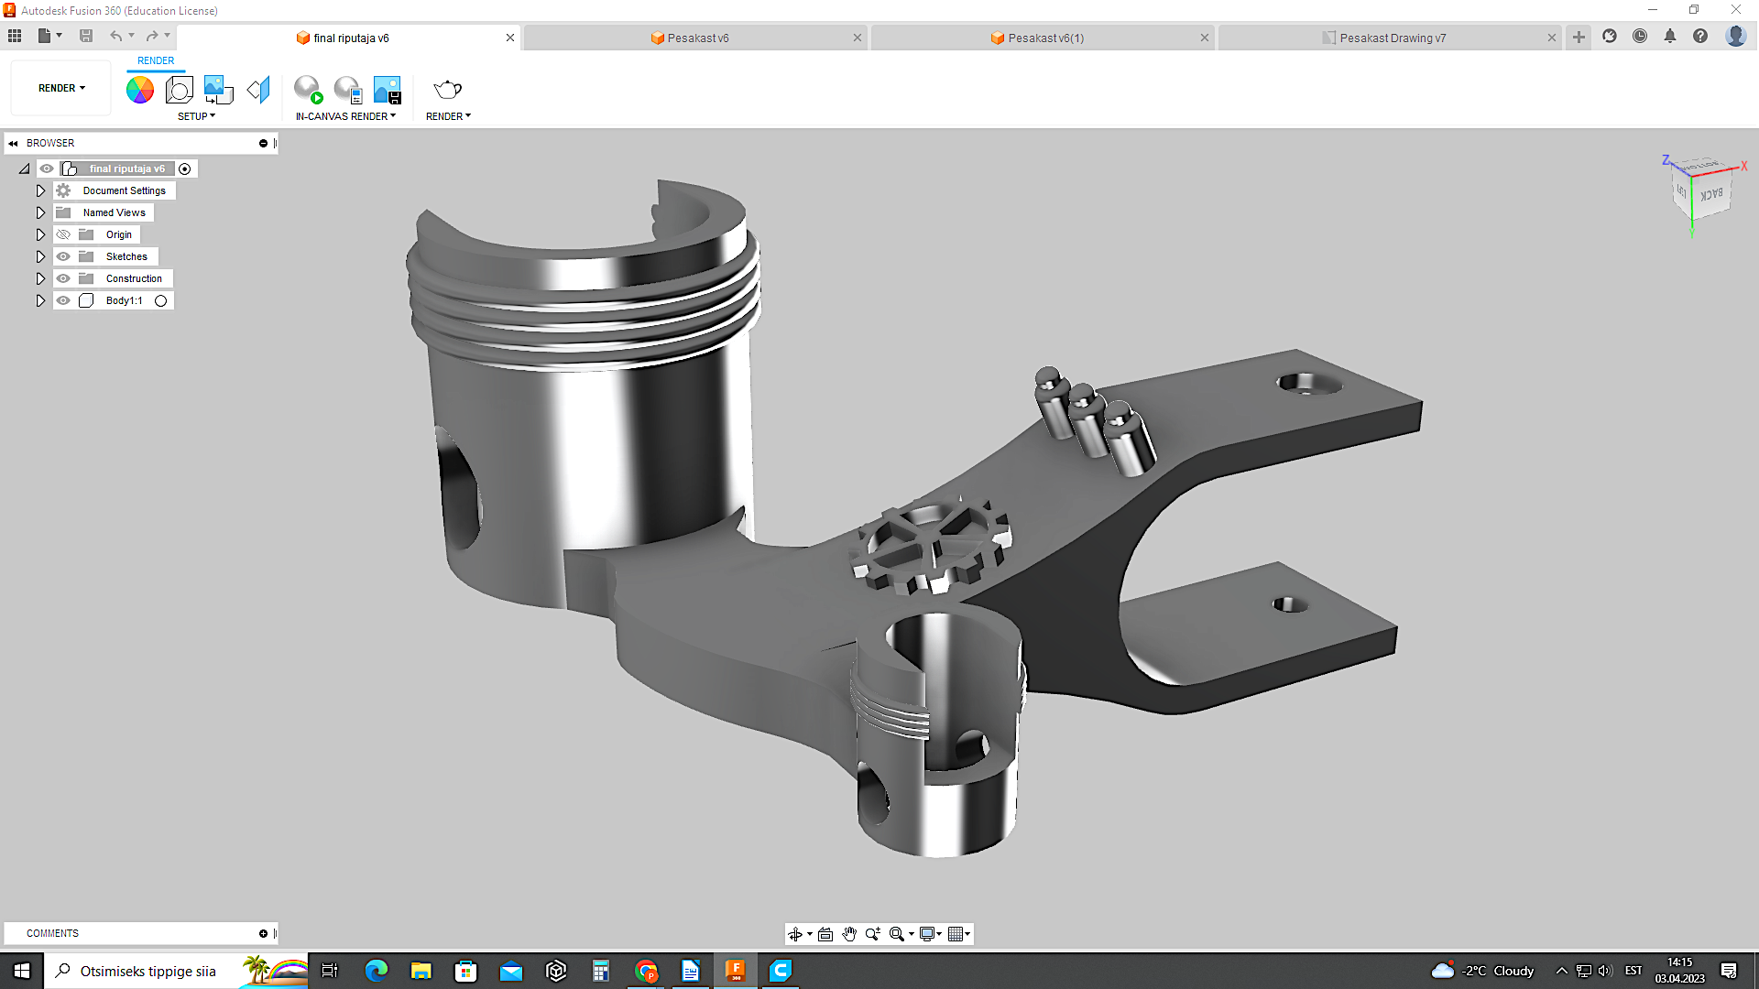Screen dimensions: 1759x989
Task: Click the teapot Render icon
Action: [x=447, y=89]
